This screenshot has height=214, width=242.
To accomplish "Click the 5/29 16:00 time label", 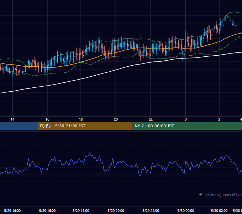I will pyautogui.click(x=47, y=210).
